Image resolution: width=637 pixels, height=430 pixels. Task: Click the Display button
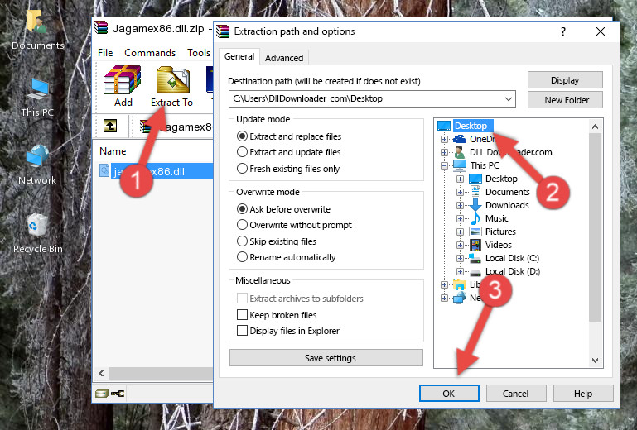(565, 80)
